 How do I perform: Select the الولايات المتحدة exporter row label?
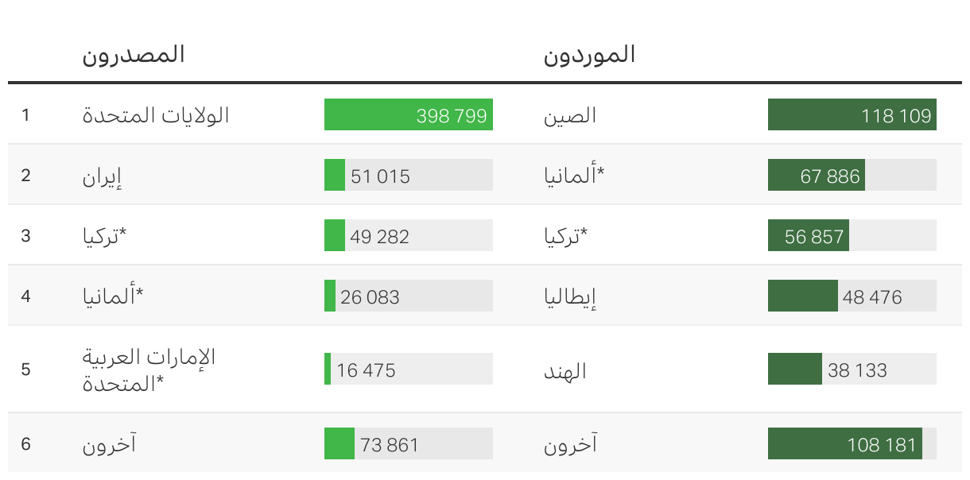tap(156, 114)
